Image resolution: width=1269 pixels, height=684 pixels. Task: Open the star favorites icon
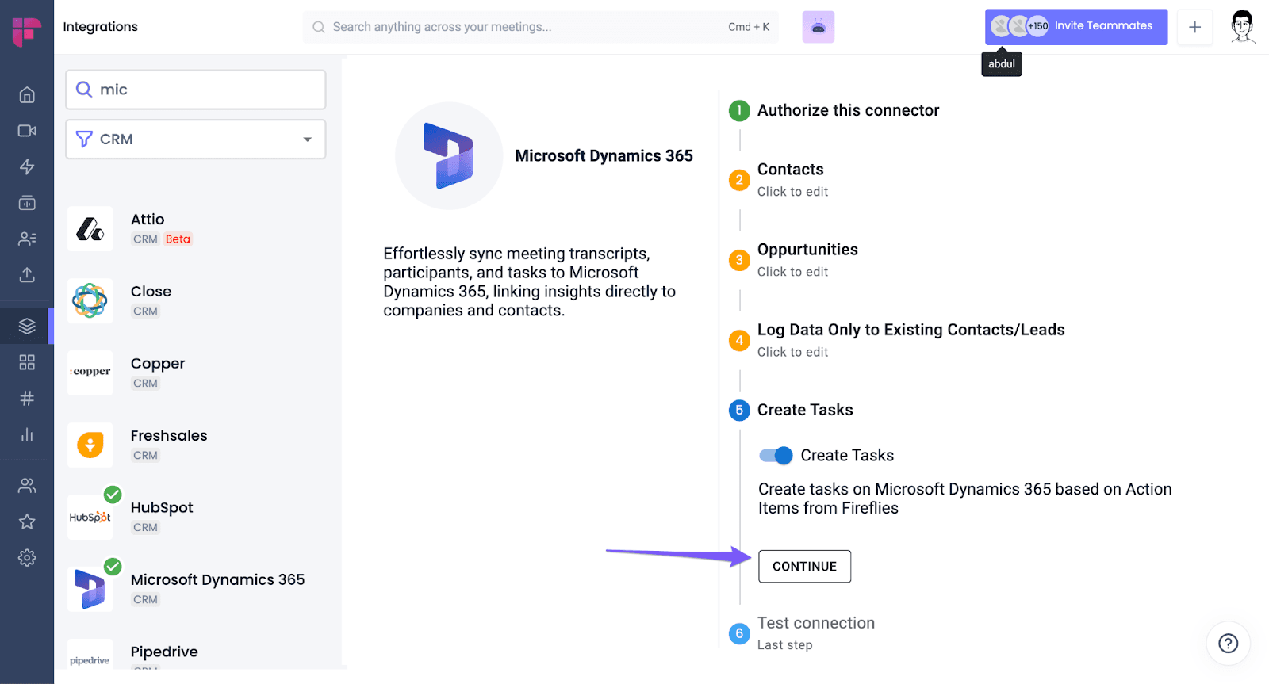pos(27,522)
